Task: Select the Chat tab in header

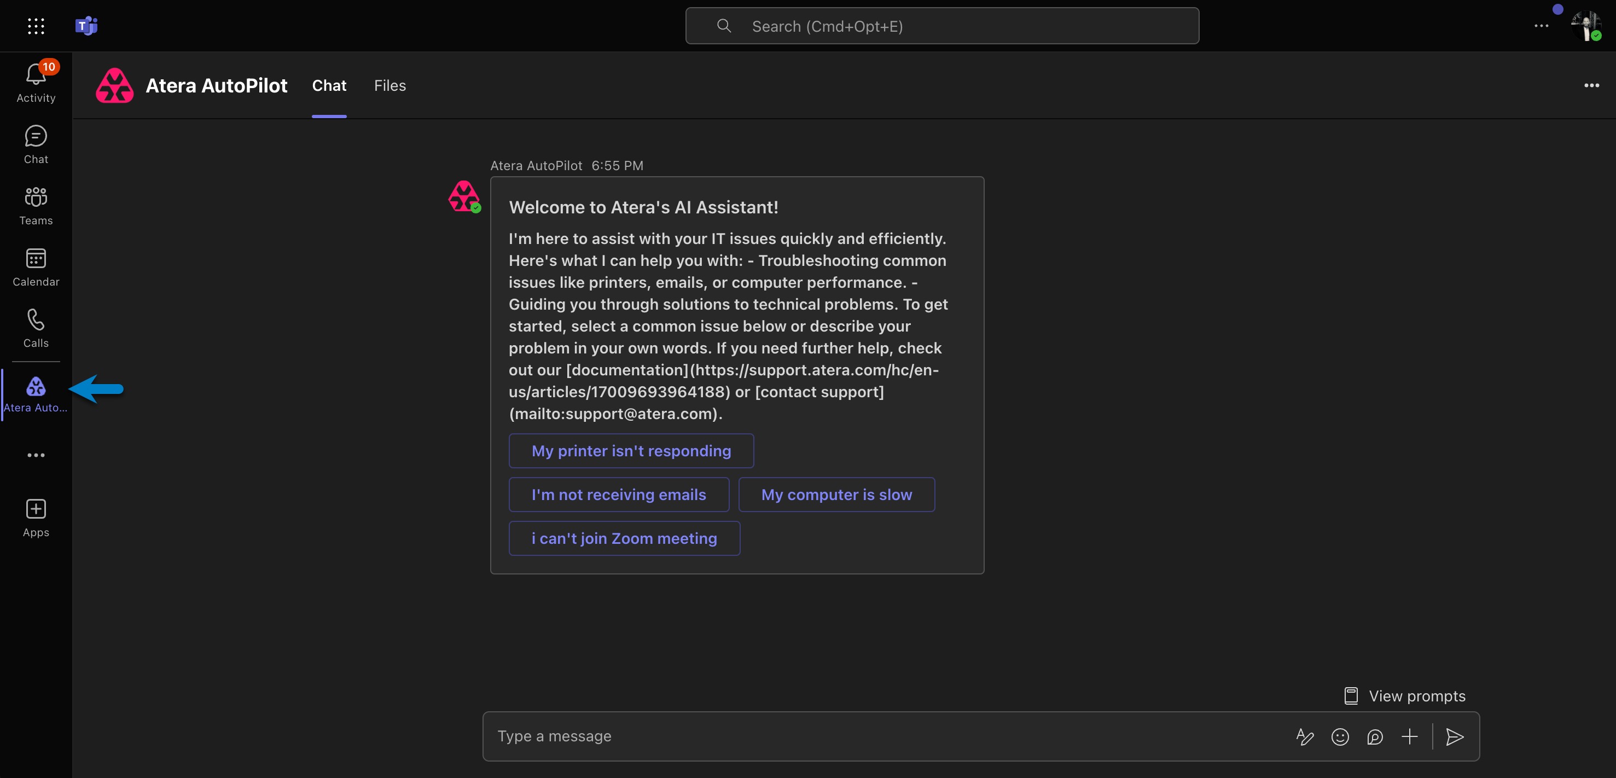Action: pos(329,85)
